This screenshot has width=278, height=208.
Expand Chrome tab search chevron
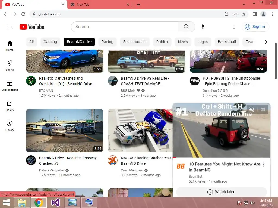[244, 5]
